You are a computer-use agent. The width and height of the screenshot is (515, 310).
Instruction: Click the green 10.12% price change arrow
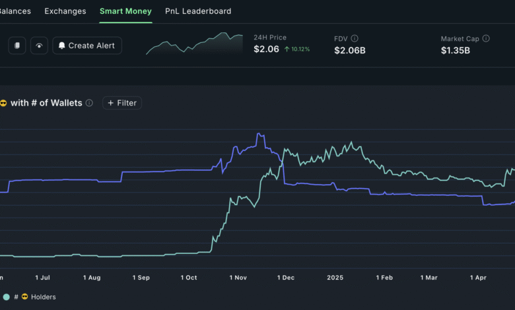(x=287, y=49)
